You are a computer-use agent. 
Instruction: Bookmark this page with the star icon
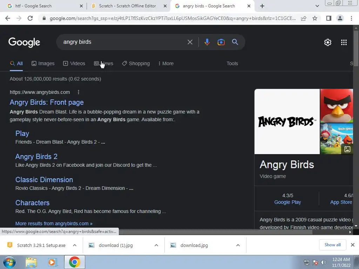pos(315,18)
